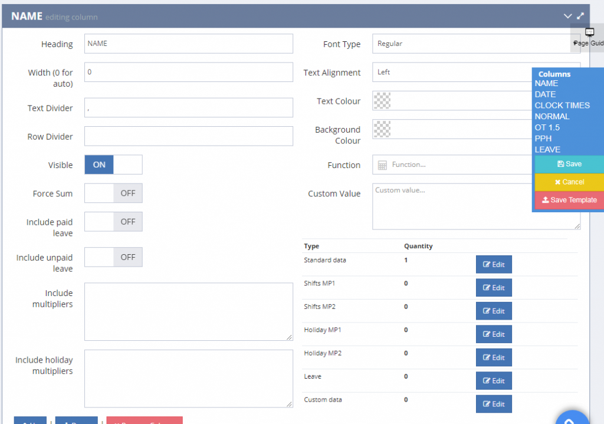This screenshot has height=424, width=604.
Task: Pick a Text Colour swatch
Action: [382, 101]
